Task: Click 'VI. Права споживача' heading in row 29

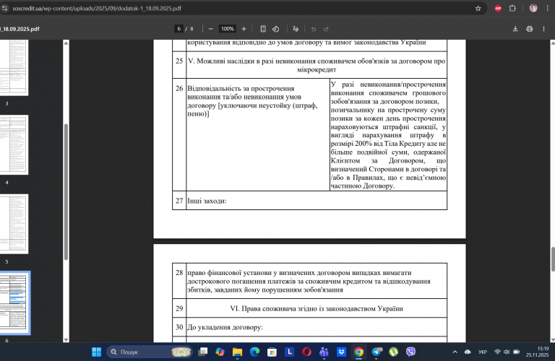Action: (x=317, y=309)
